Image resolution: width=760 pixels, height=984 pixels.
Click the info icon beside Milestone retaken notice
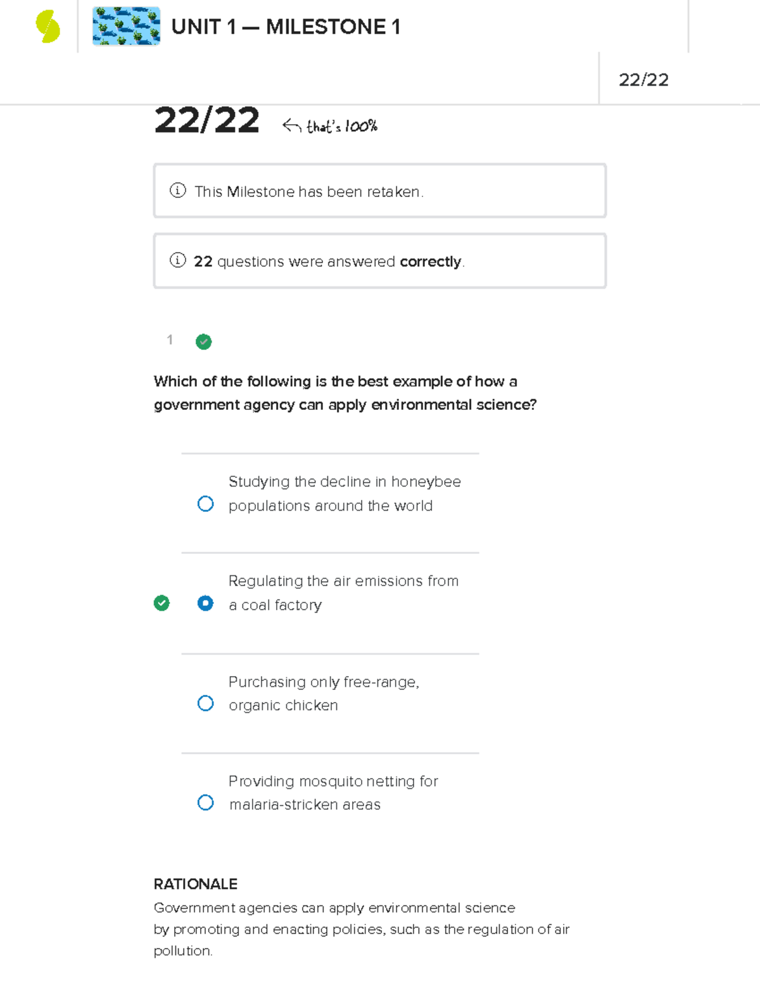pyautogui.click(x=178, y=191)
